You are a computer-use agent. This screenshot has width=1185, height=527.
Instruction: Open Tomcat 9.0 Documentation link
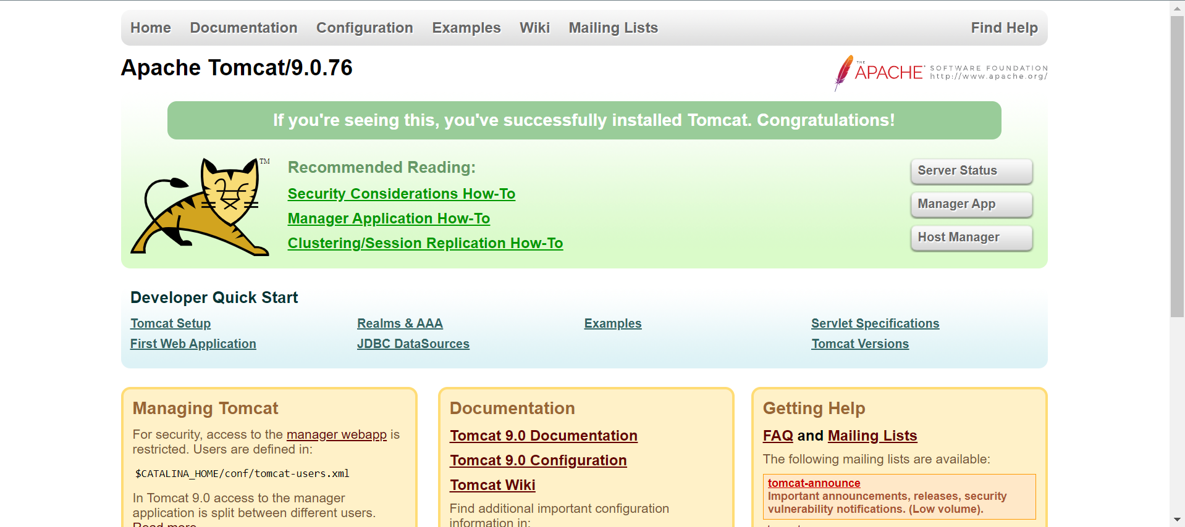(544, 436)
